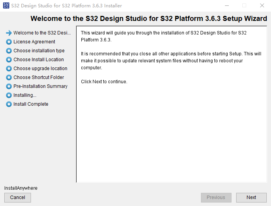Click the disabled Previous button
Screen dimensions: 271x206
click(216, 197)
